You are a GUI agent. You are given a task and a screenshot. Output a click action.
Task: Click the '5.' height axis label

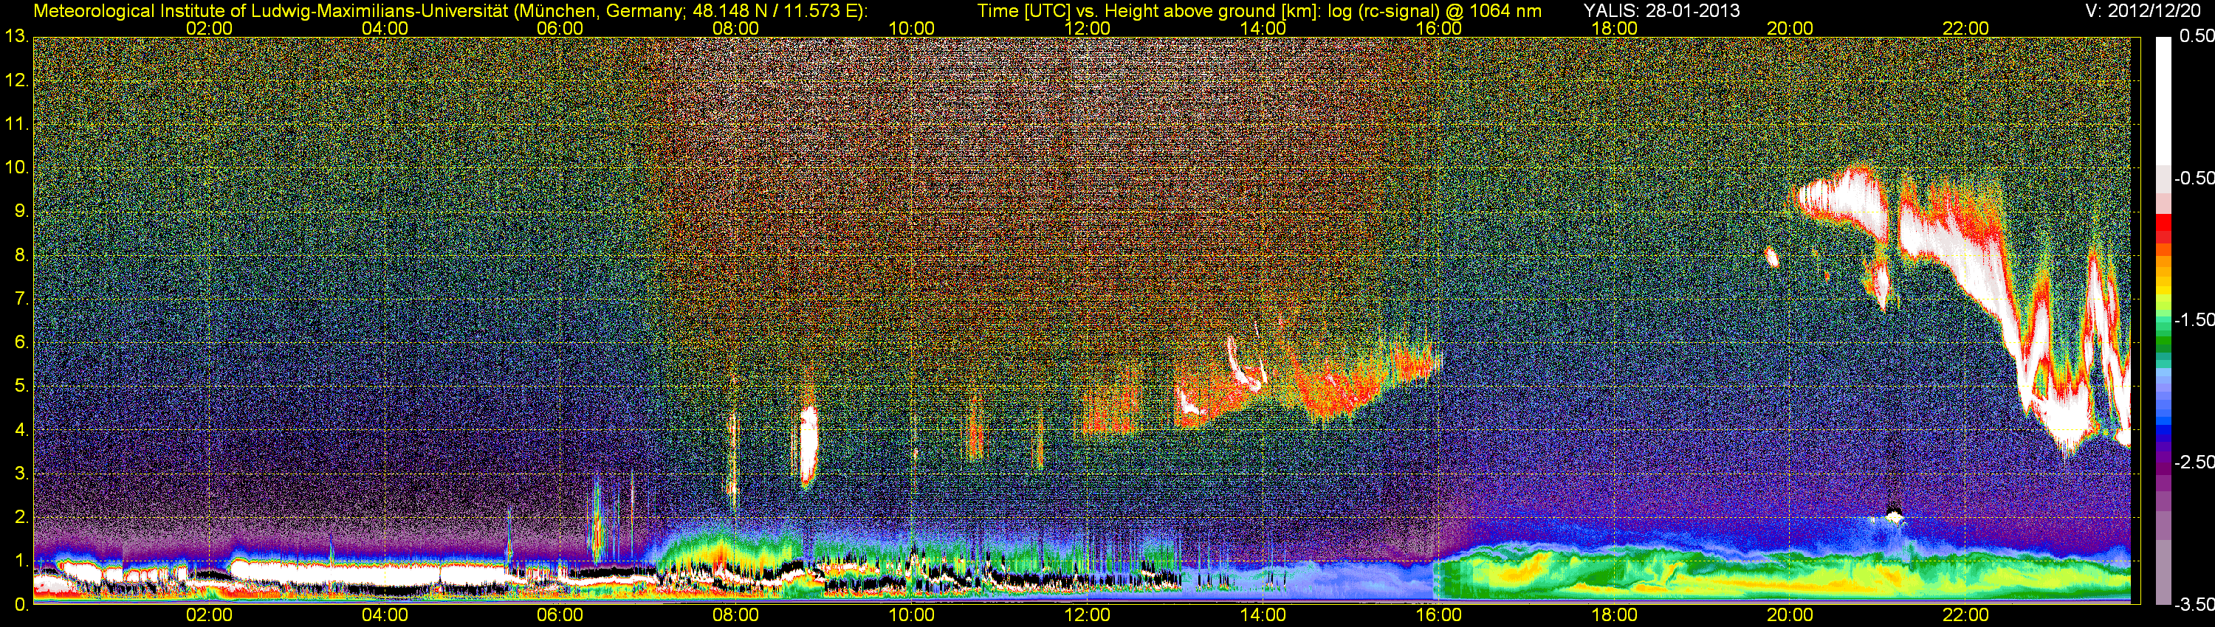21,387
